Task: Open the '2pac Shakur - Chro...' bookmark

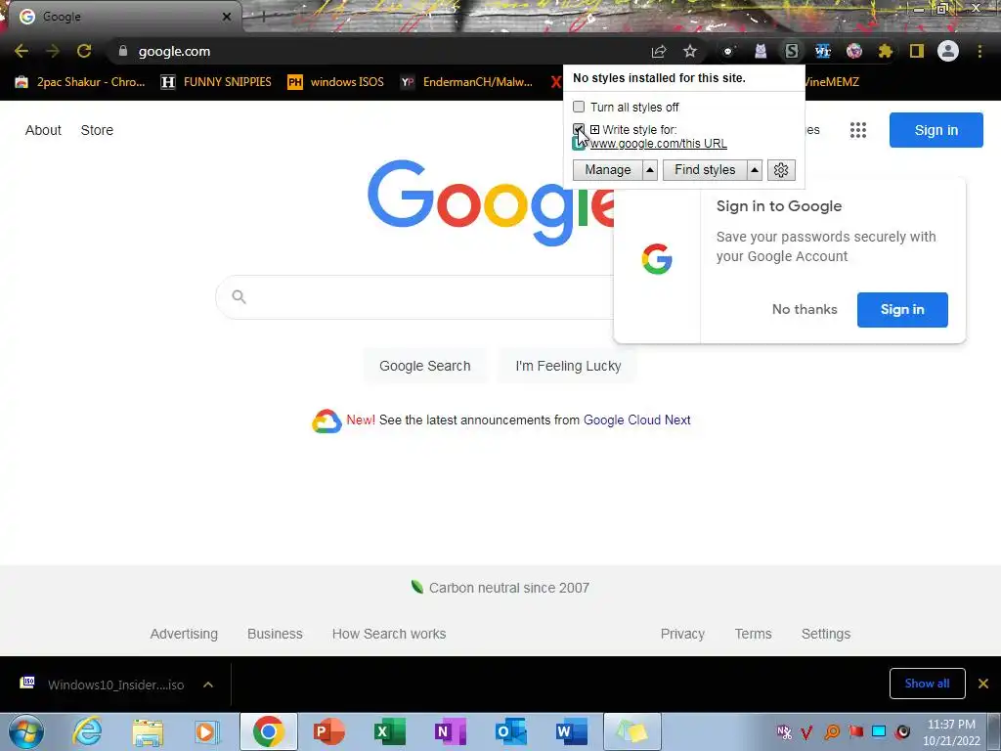Action: tap(80, 82)
